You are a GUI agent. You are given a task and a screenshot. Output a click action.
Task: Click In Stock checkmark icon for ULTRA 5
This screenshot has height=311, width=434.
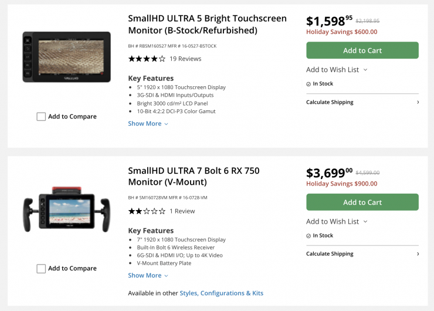click(308, 84)
